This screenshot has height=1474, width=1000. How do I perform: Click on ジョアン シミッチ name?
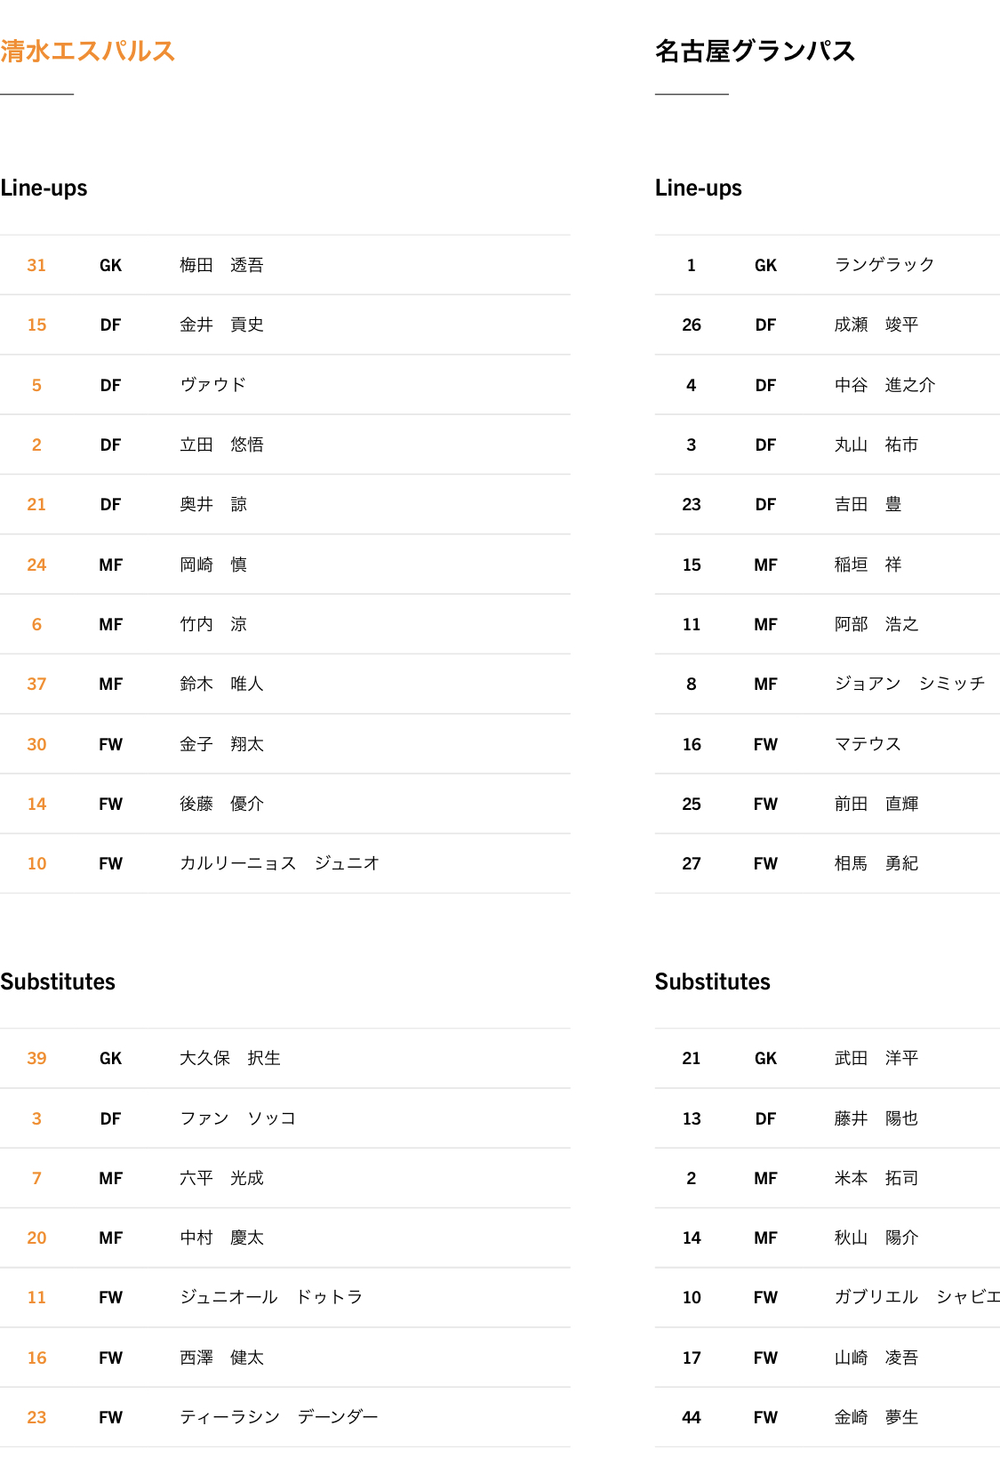click(x=909, y=684)
